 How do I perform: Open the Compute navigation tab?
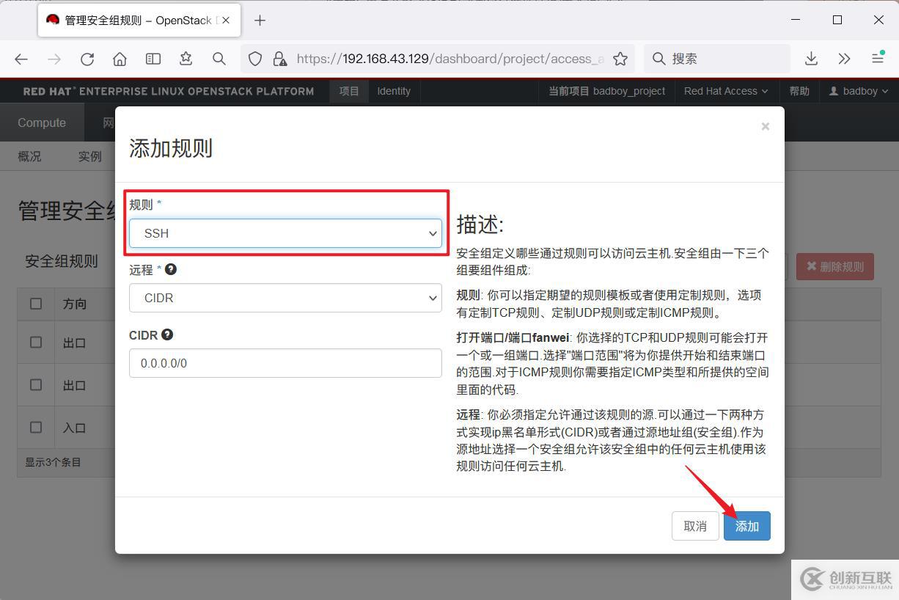point(42,122)
